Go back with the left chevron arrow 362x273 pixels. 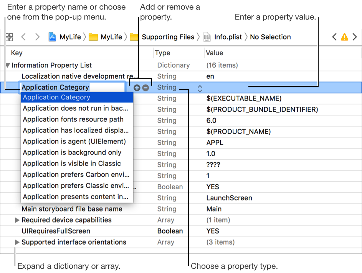pos(24,37)
